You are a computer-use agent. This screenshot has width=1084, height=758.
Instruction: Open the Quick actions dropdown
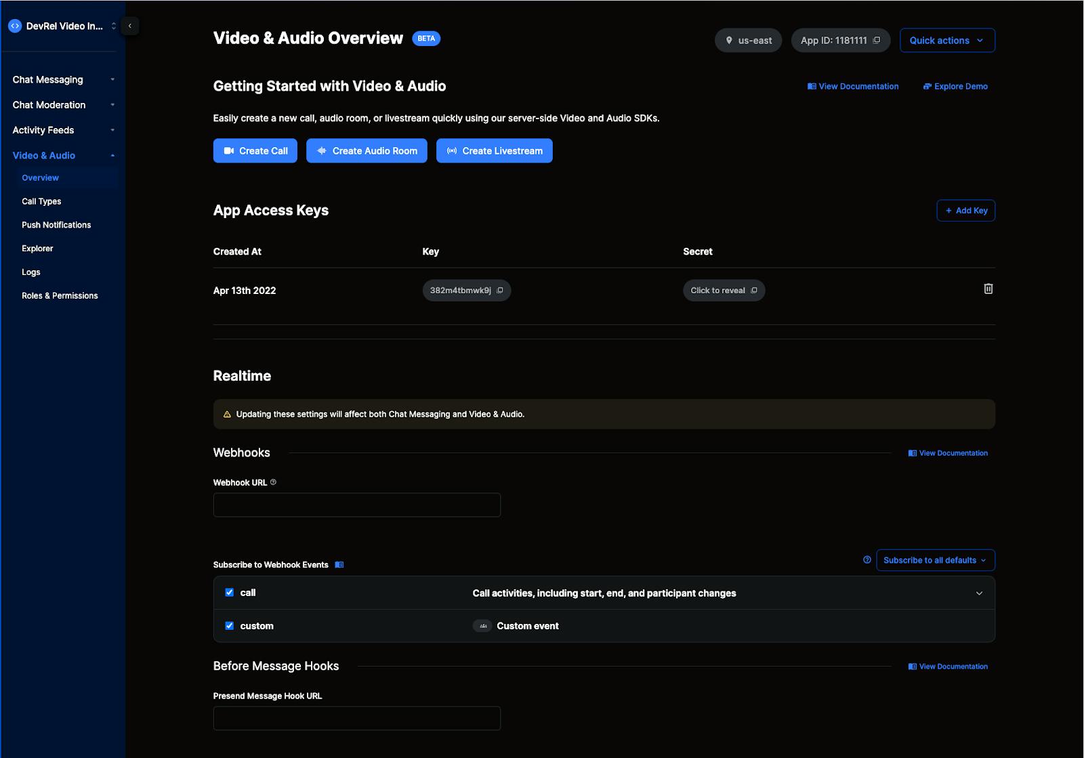pyautogui.click(x=946, y=40)
